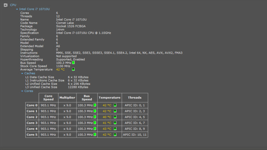Click Core 4 temperature '43 °C' value

pyautogui.click(x=107, y=129)
